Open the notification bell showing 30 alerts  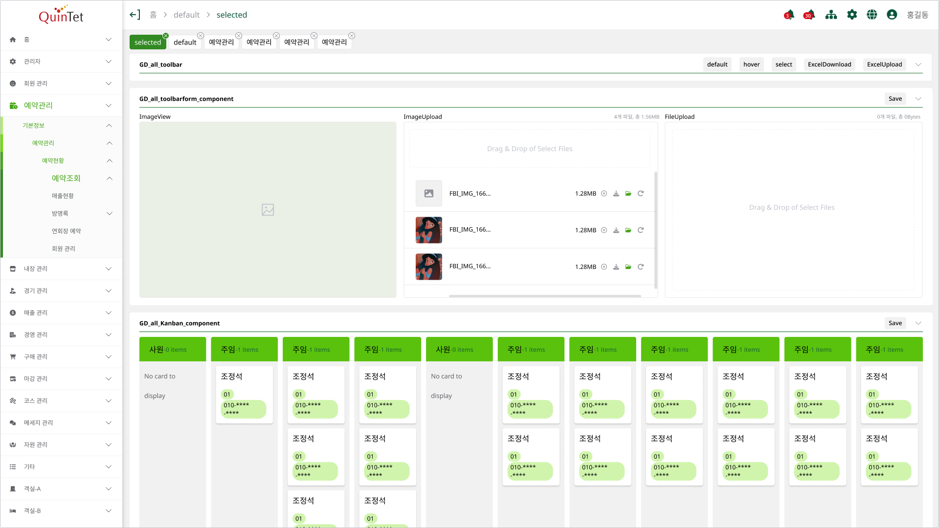[x=809, y=15]
